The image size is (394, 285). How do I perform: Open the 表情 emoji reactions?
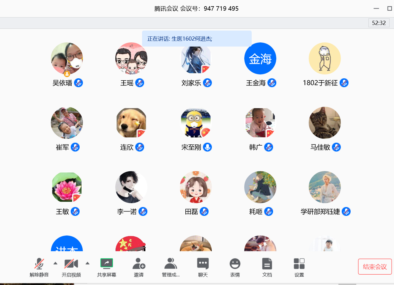click(235, 267)
